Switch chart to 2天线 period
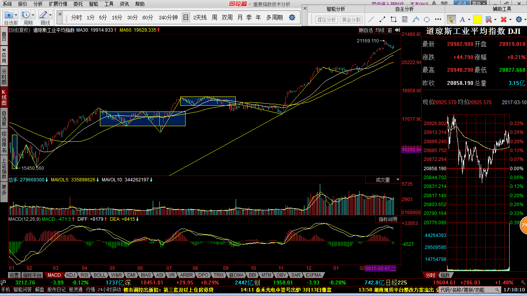 tap(200, 17)
